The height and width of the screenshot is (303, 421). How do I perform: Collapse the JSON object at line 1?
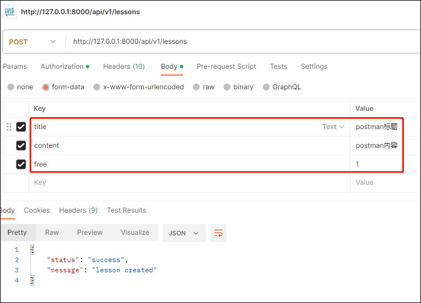click(x=32, y=250)
